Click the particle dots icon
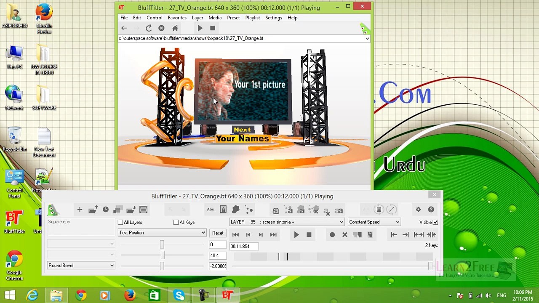Screen dimensions: 539x303 tap(249, 209)
